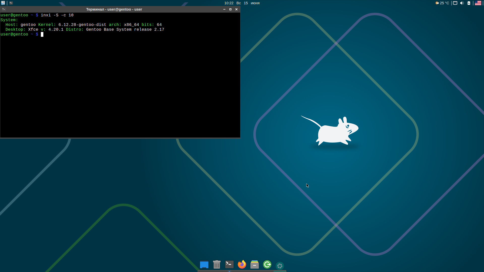This screenshot has height=272, width=484.
Task: Maximize the terminal window
Action: click(230, 9)
